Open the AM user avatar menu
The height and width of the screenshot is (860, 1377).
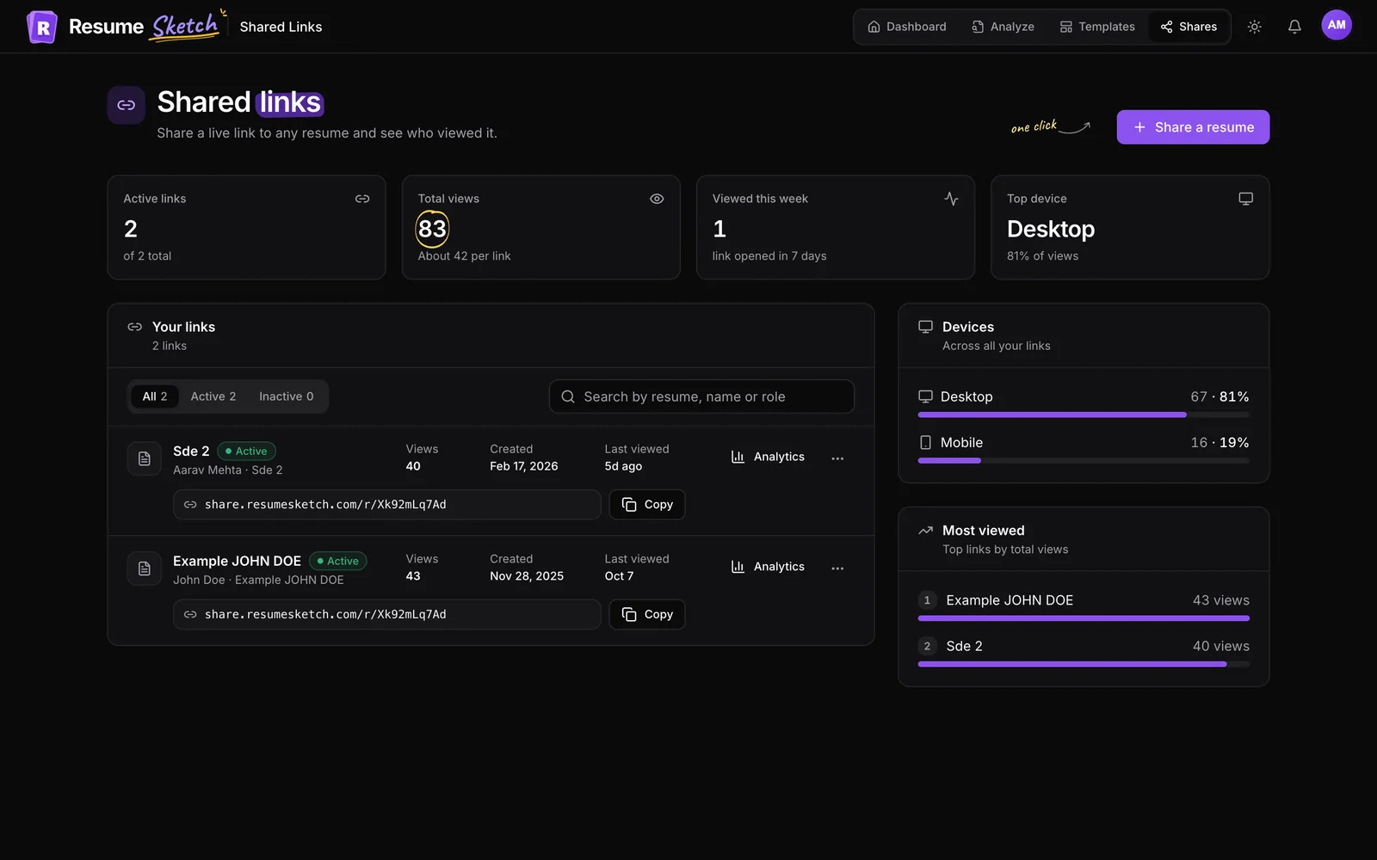tap(1337, 25)
